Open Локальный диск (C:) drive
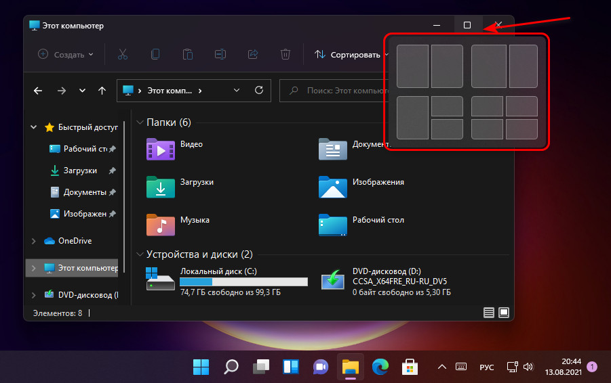 coord(226,281)
